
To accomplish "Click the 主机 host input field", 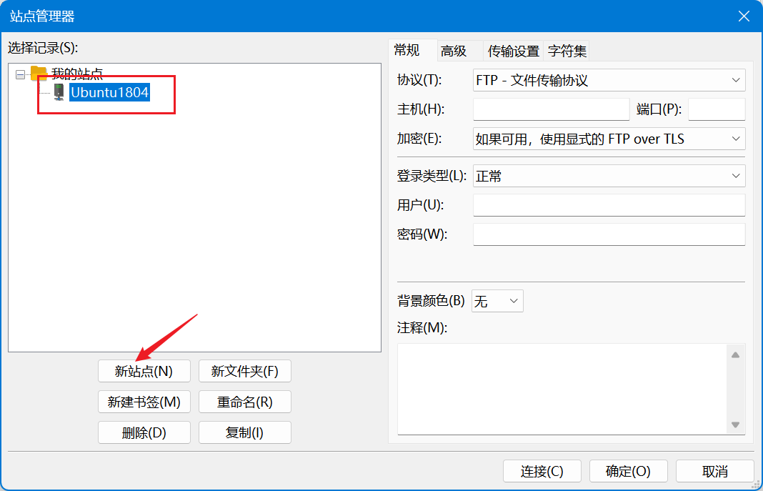I will (x=552, y=109).
